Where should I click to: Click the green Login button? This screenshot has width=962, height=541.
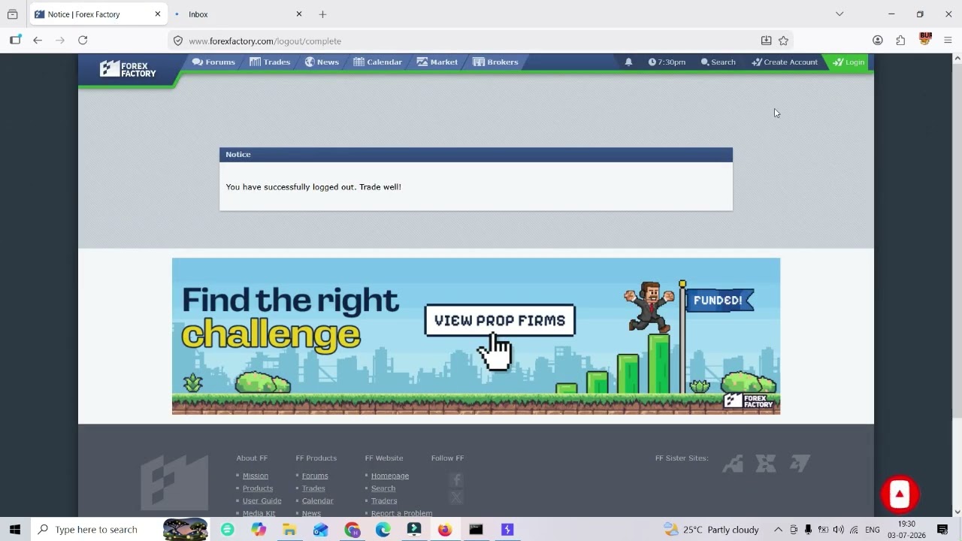(x=849, y=62)
